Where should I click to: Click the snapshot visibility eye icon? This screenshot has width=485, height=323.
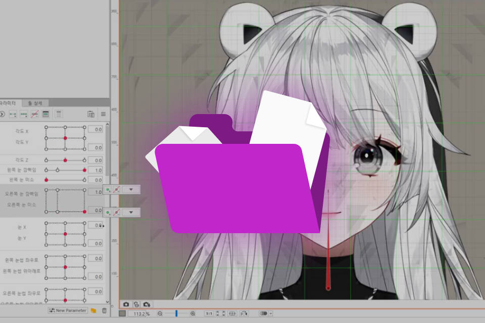(136, 304)
